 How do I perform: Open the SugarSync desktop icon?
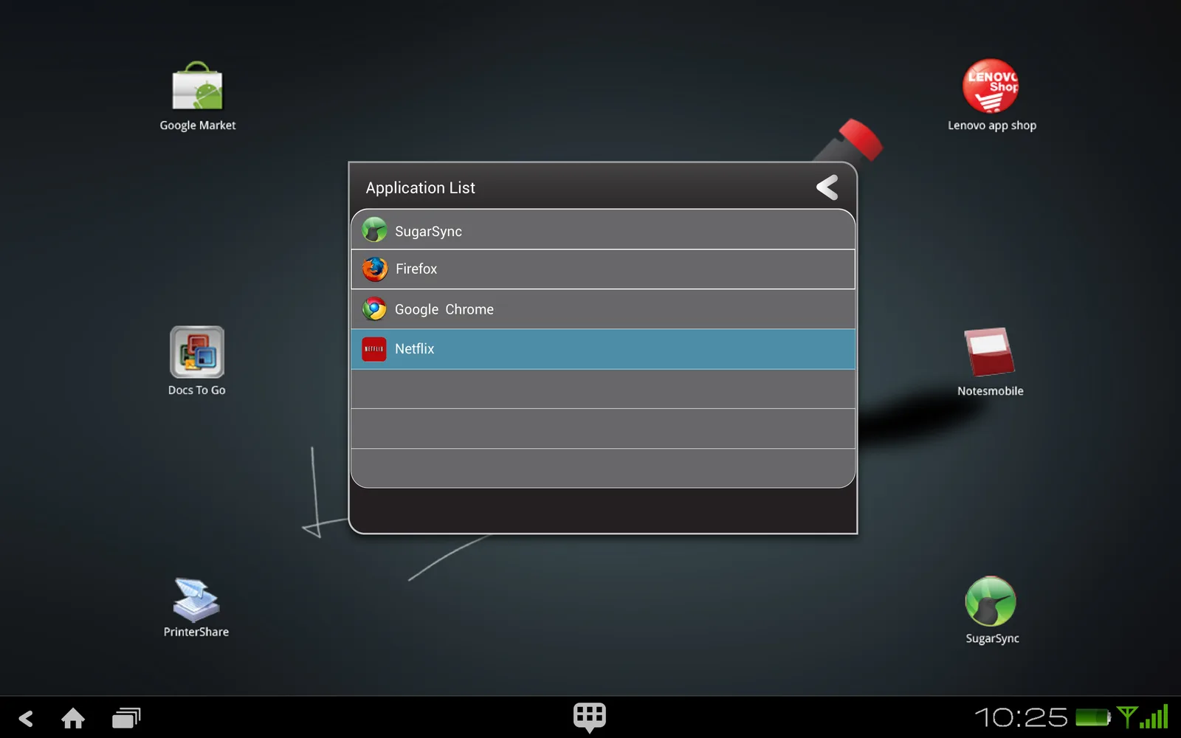pyautogui.click(x=991, y=601)
